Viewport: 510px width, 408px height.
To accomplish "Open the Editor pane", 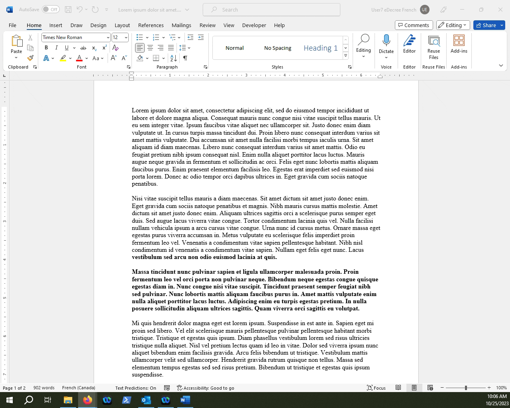I will point(409,46).
